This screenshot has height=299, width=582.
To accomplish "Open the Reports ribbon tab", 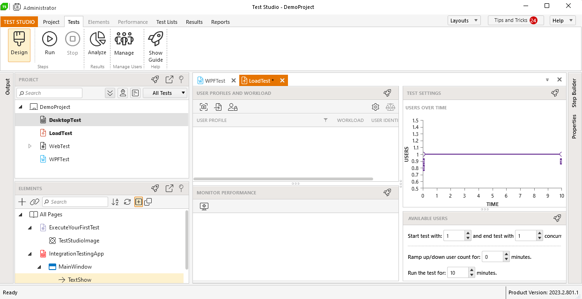I will point(221,22).
